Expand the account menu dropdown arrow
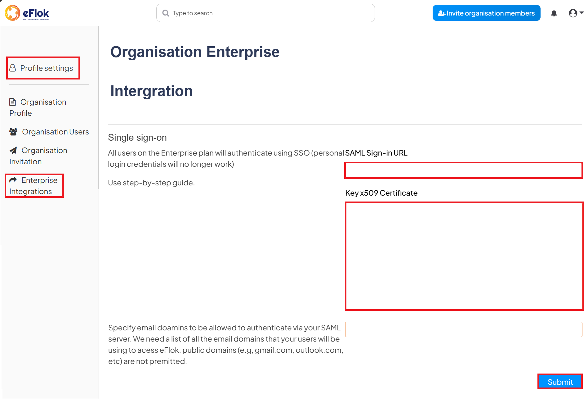The image size is (588, 399). tap(581, 13)
